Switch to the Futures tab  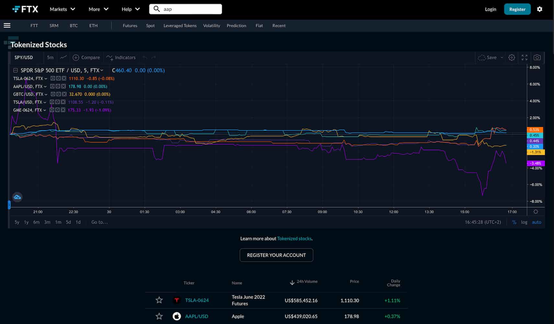click(130, 26)
